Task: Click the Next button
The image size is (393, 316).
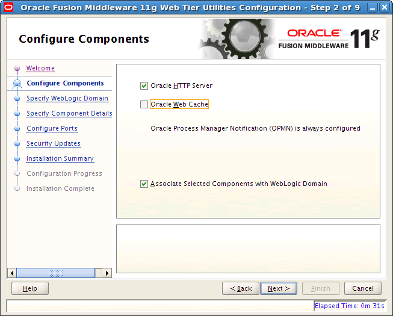Action: 279,288
